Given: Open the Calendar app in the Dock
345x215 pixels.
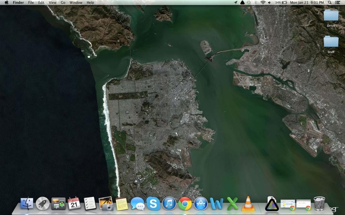Looking at the screenshot, I should pyautogui.click(x=74, y=203).
